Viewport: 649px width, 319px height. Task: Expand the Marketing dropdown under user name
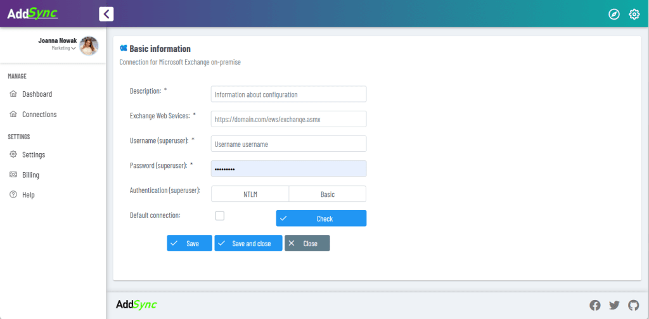click(x=64, y=48)
